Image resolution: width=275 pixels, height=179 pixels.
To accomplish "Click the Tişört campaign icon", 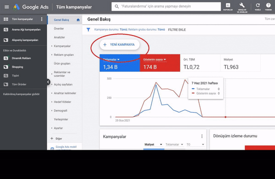I will pyautogui.click(x=6, y=76).
